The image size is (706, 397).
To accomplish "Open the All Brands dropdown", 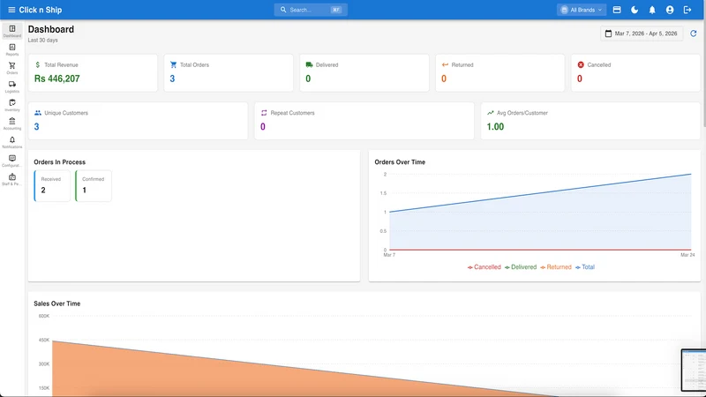I will [582, 10].
